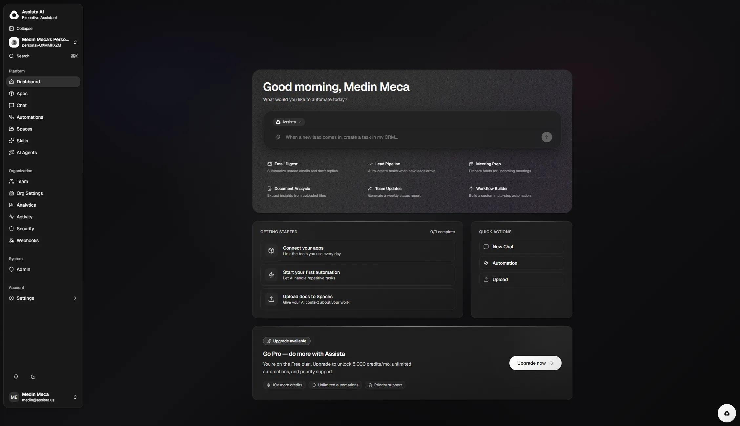This screenshot has width=740, height=426.
Task: Click the 10x more credits chip
Action: click(x=284, y=385)
